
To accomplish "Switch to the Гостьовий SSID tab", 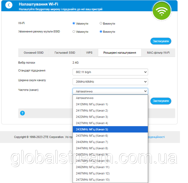I will 65,53.
